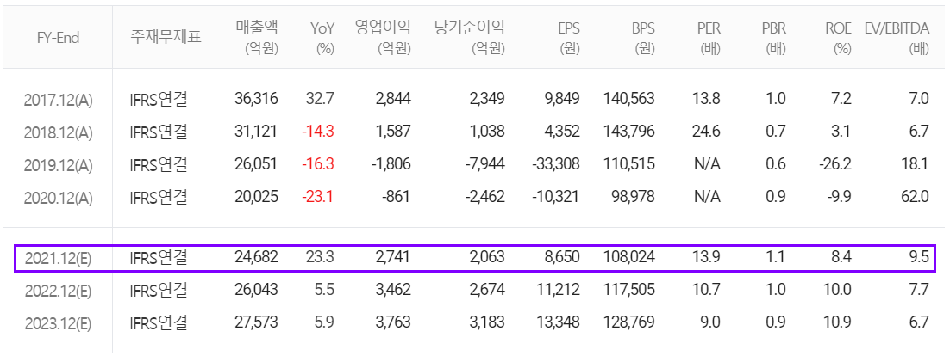Click the EV/EBITDA (배) column header
The height and width of the screenshot is (356, 950).
pos(897,38)
